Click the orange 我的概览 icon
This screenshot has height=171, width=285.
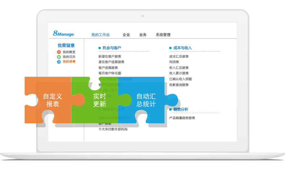point(59,52)
